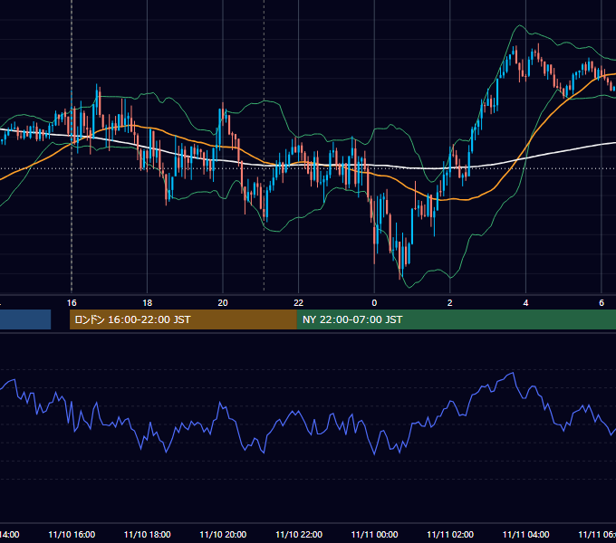Image resolution: width=616 pixels, height=543 pixels.
Task: Click the 11/10 20:00 date label
Action: [223, 535]
